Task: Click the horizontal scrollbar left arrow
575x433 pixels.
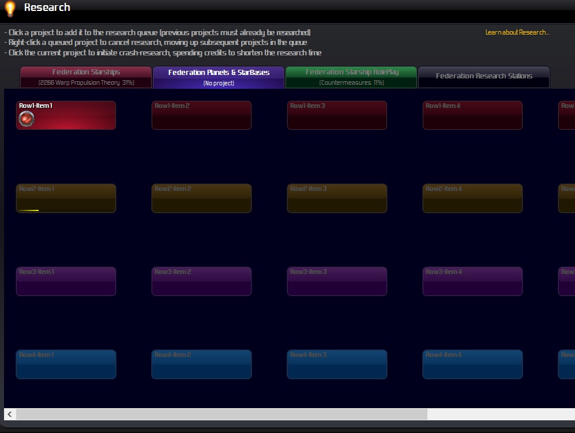Action: 10,415
